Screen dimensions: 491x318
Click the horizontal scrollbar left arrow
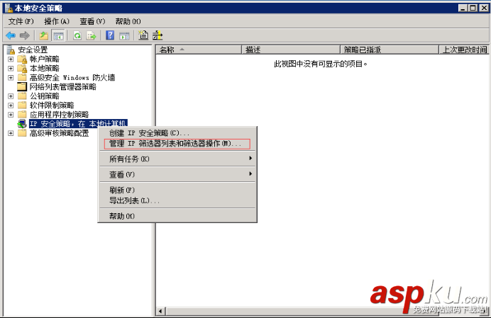pos(160,311)
